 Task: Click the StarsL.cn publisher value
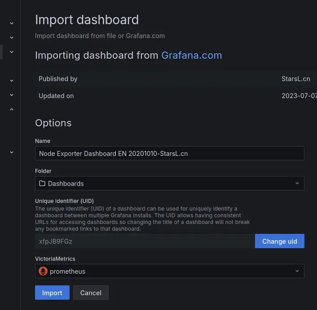pyautogui.click(x=296, y=79)
